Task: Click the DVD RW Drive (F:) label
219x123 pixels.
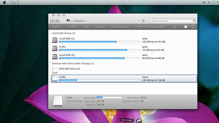Action: pos(69,69)
